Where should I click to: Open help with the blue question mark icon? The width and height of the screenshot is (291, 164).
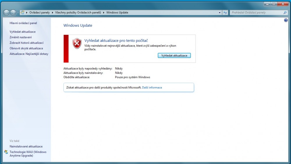click(286, 20)
